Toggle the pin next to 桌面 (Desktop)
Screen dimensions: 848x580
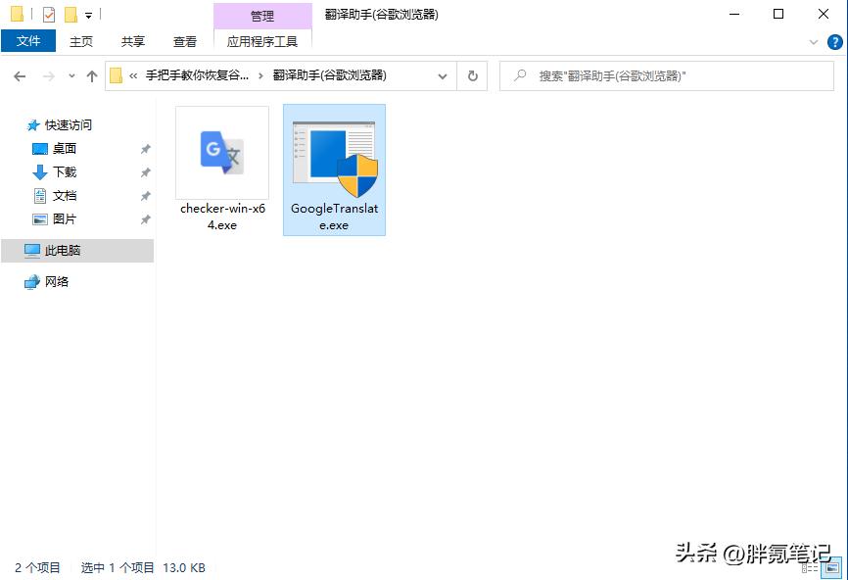[145, 148]
